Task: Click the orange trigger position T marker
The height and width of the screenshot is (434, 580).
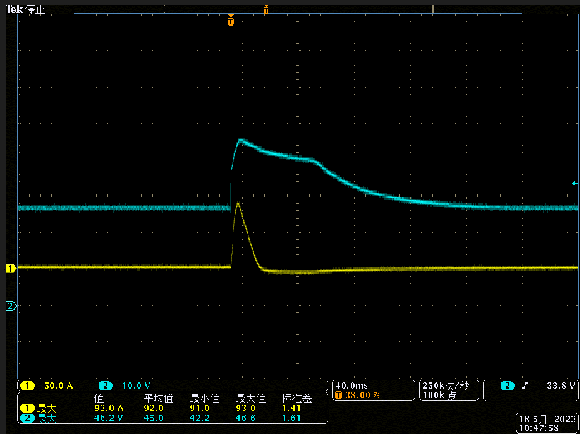Action: tap(231, 21)
